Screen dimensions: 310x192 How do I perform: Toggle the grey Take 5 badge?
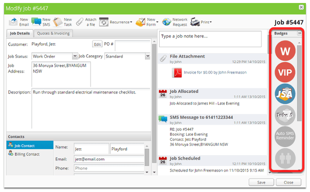click(x=285, y=115)
